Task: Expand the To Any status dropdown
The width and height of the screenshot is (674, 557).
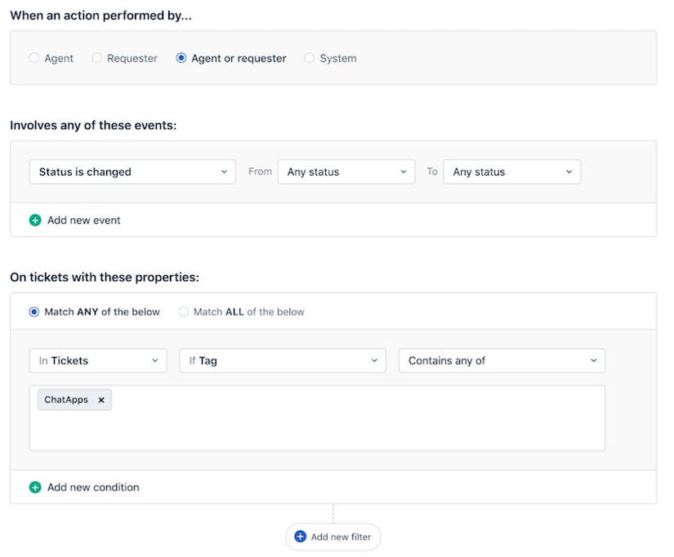Action: click(x=511, y=172)
